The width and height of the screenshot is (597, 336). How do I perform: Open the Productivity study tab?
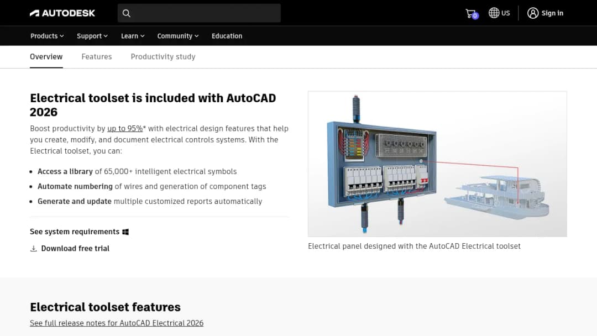(163, 57)
